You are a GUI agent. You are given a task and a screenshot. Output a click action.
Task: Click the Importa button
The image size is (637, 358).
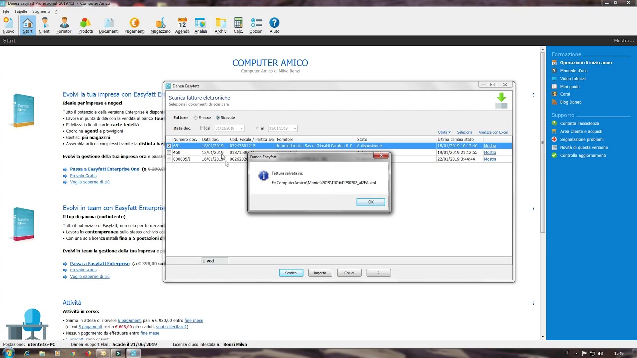[320, 273]
